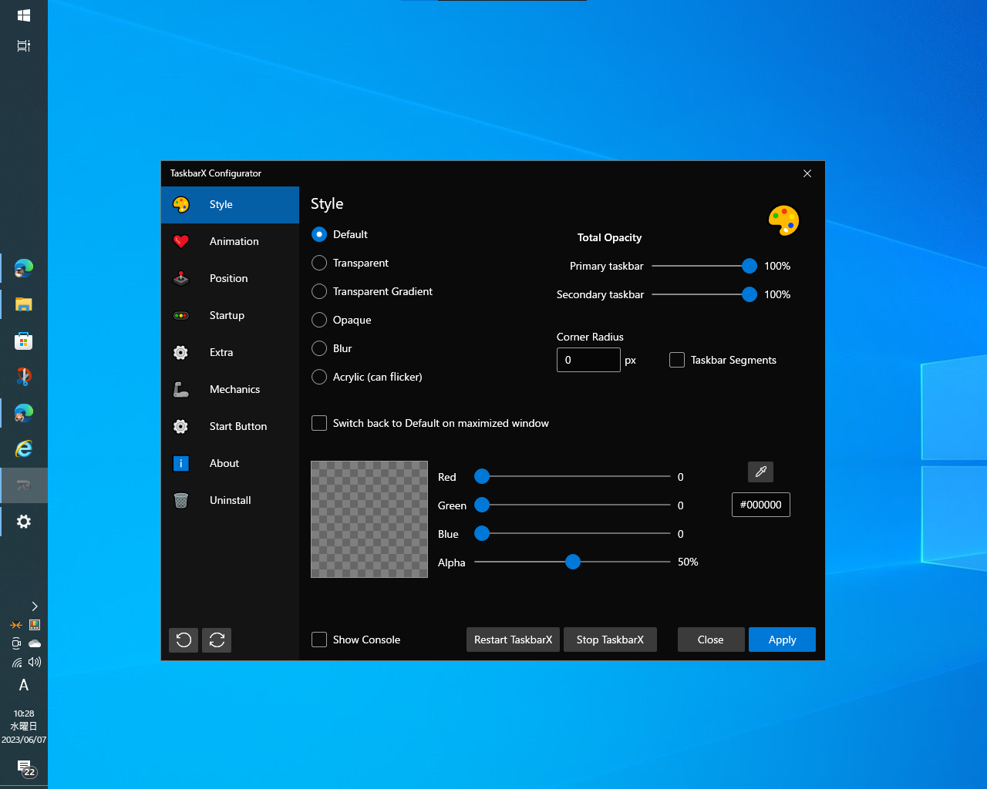Click the Secondary taskbar opacity slider

(x=704, y=294)
